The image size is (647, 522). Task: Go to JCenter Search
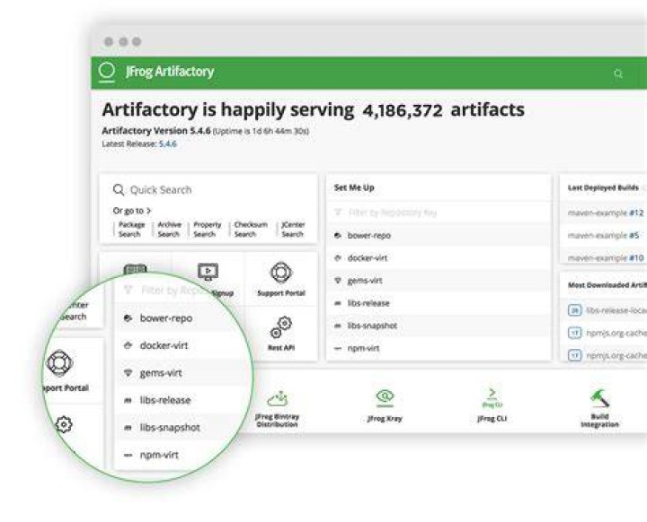point(293,230)
